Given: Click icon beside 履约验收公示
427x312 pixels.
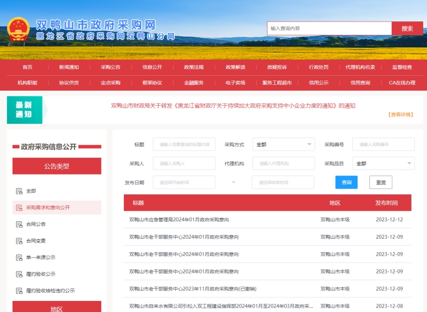Looking at the screenshot, I should pos(19,274).
